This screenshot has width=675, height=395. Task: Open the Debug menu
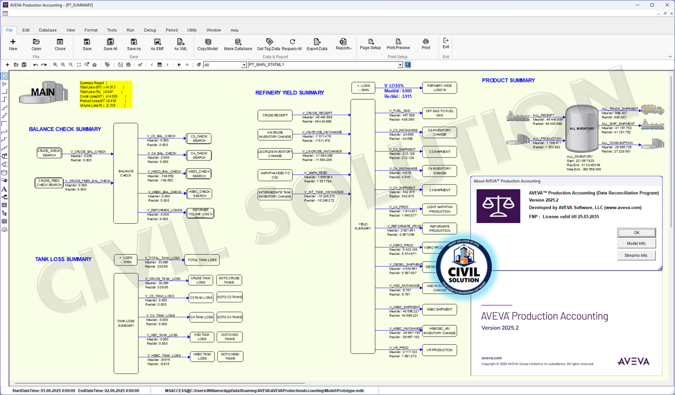(x=150, y=30)
